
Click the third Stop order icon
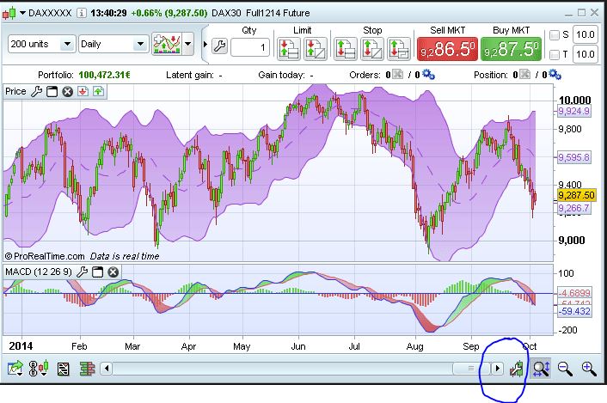[x=399, y=49]
